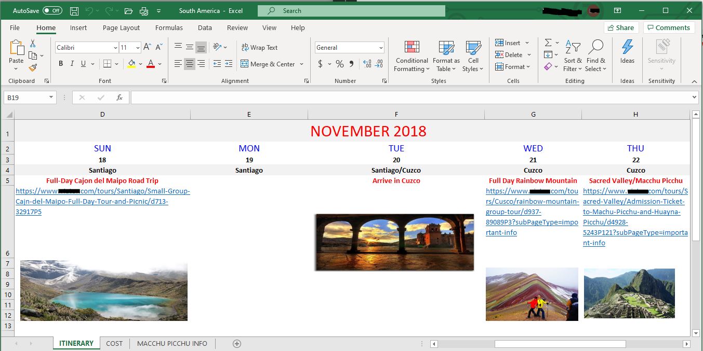Apply bold formatting with the Bold icon
The height and width of the screenshot is (351, 703).
pyautogui.click(x=61, y=63)
